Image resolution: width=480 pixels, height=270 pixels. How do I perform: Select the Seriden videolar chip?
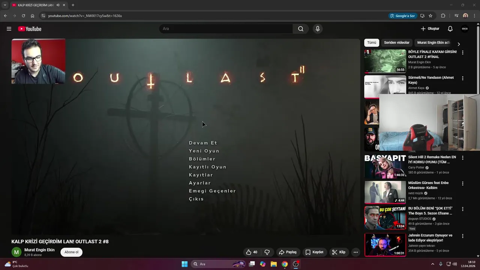click(x=397, y=43)
